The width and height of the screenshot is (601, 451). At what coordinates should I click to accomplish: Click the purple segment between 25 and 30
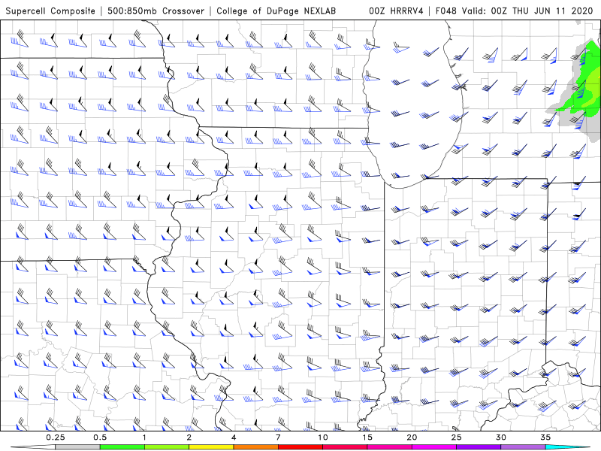(x=479, y=447)
